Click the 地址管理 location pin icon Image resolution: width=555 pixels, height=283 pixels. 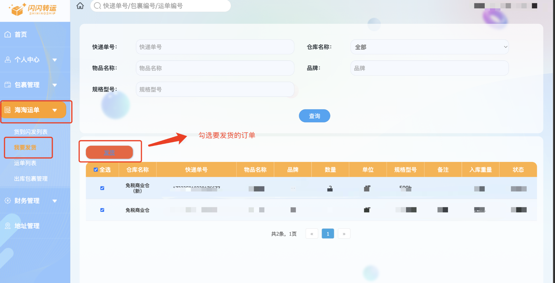click(8, 226)
